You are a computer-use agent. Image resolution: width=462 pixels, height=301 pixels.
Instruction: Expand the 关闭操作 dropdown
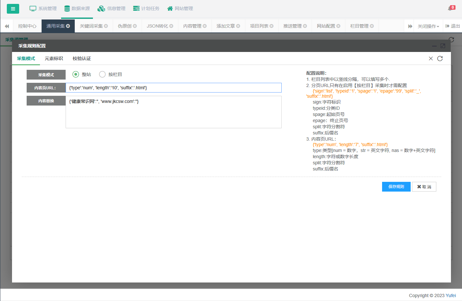(x=429, y=26)
